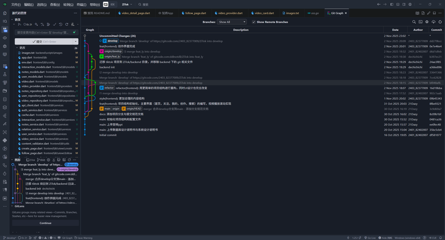Image resolution: width=445 pixels, height=240 pixels.
Task: Click the Date column header
Action: [395, 30]
